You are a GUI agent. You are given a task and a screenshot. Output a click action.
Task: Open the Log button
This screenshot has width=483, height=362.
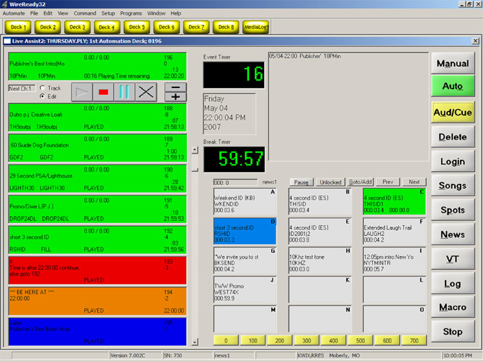453,284
